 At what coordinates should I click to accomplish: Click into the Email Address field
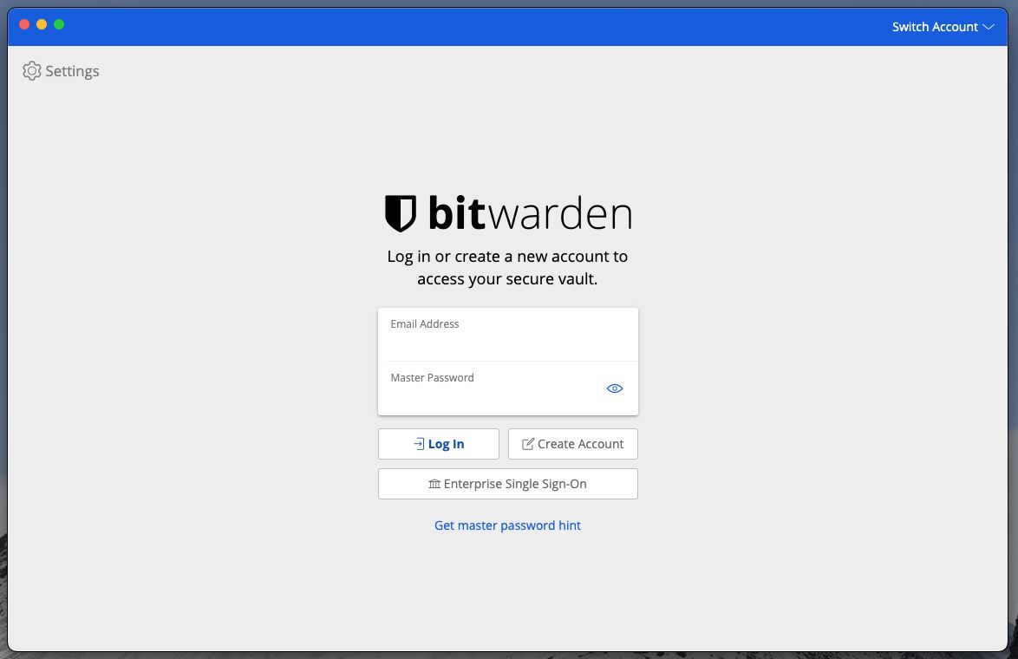click(x=508, y=335)
